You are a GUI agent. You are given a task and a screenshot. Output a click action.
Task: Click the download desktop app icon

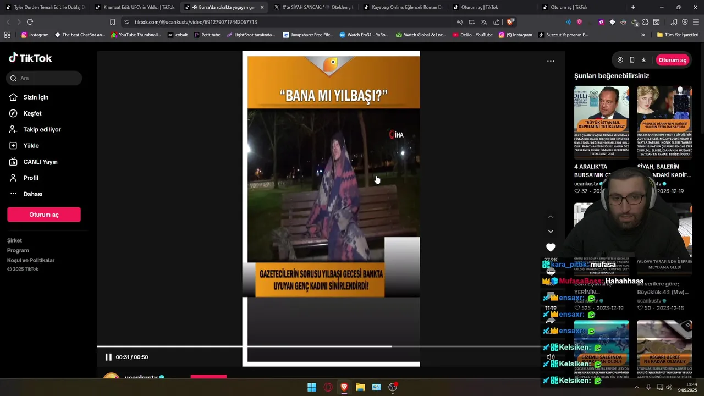643,60
